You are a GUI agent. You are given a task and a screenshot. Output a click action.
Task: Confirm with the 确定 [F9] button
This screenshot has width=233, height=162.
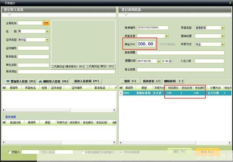point(180,152)
